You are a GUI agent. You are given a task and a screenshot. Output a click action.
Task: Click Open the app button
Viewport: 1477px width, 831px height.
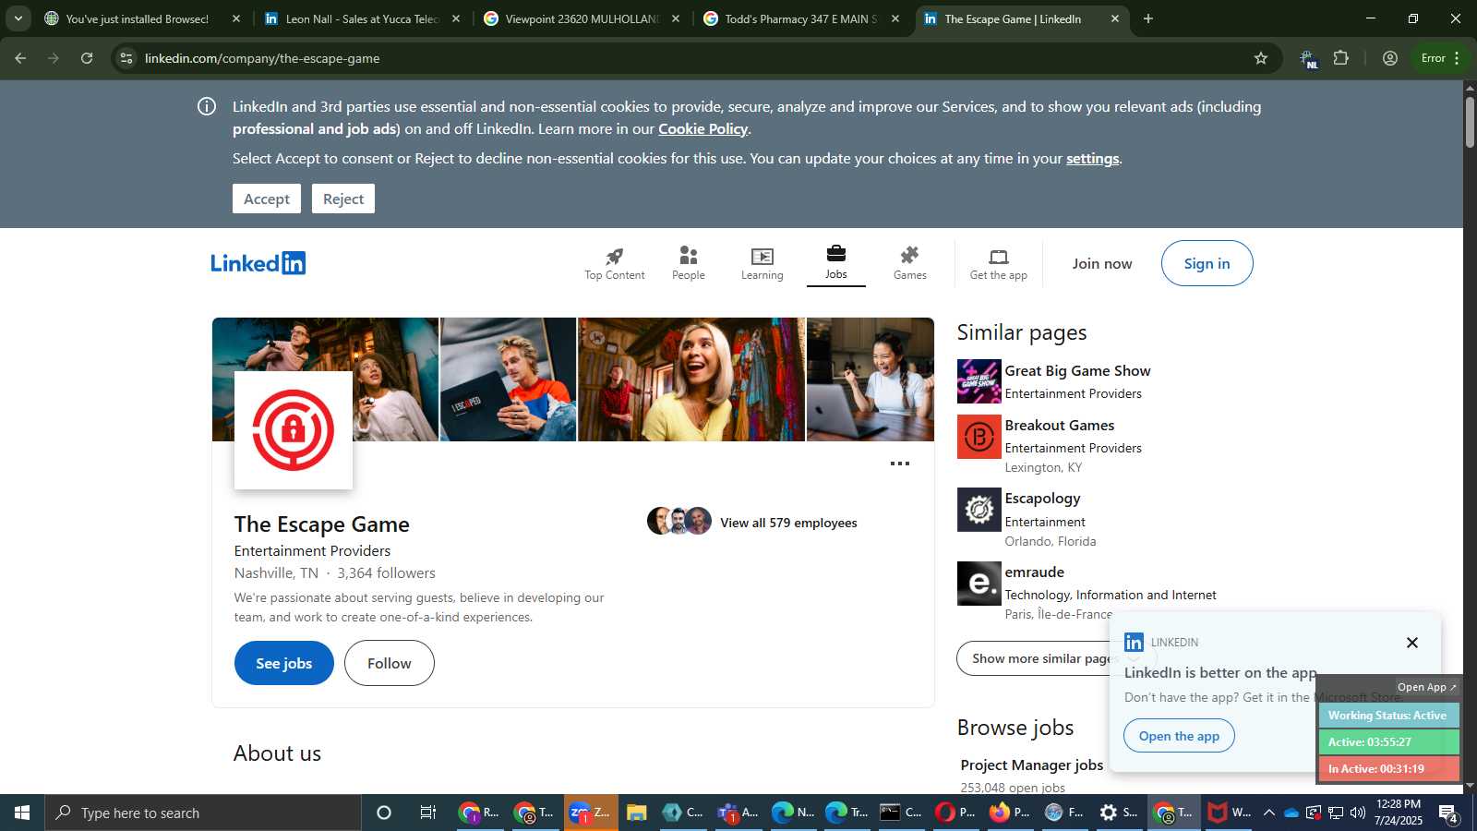coord(1179,736)
